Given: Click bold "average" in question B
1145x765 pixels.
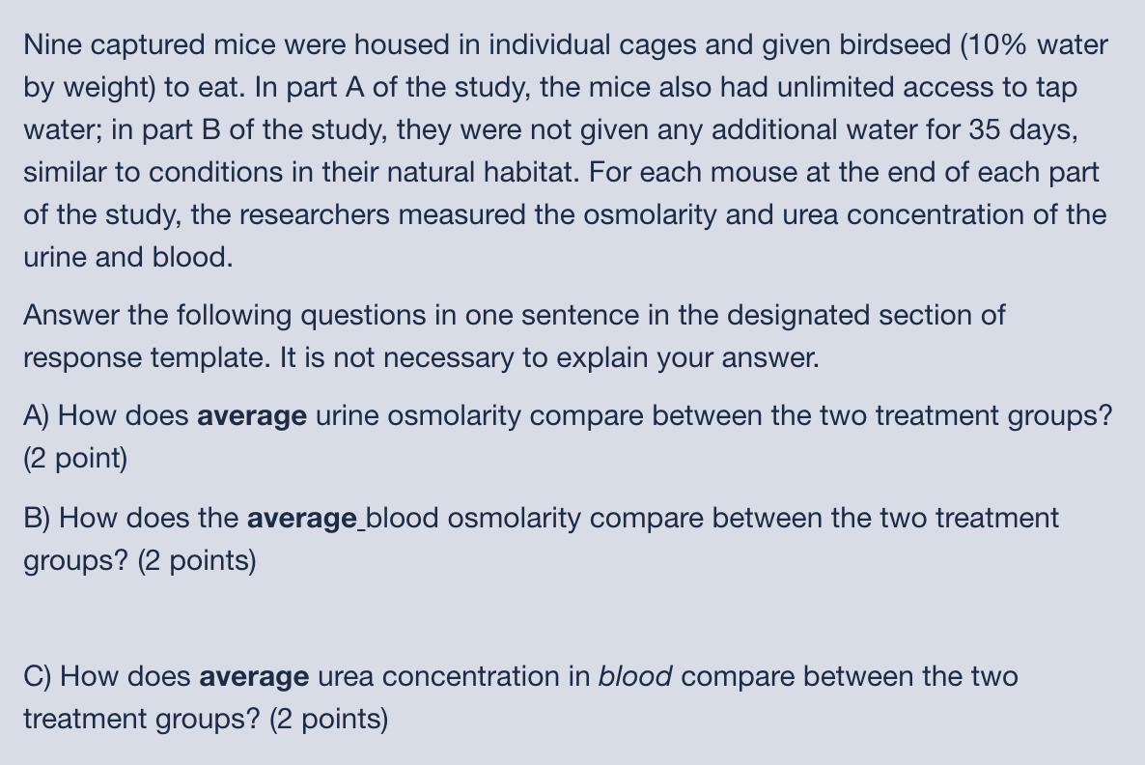Looking at the screenshot, I should click(x=301, y=519).
